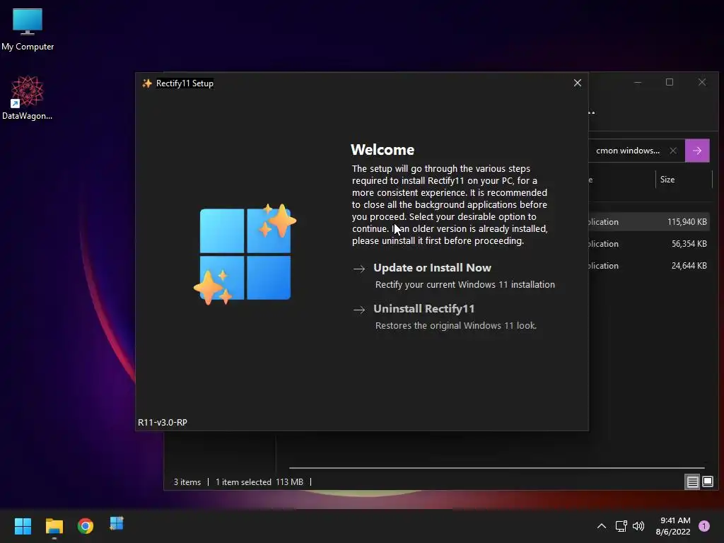
Task: Switch Explorer to large icons view
Action: (x=707, y=482)
